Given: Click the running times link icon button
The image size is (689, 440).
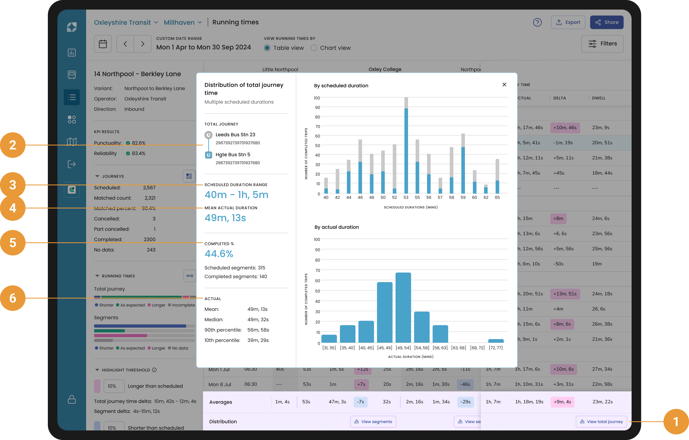Looking at the screenshot, I should click(190, 276).
